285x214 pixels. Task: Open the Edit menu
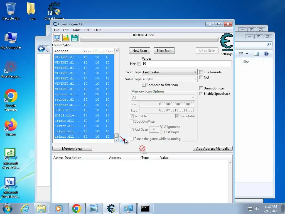point(66,30)
